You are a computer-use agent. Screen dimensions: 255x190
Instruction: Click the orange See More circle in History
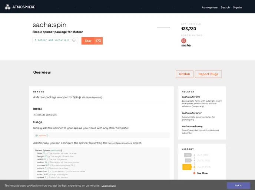click(x=194, y=173)
